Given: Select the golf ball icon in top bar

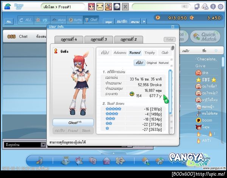Looking at the screenshot, I should tap(117, 7).
